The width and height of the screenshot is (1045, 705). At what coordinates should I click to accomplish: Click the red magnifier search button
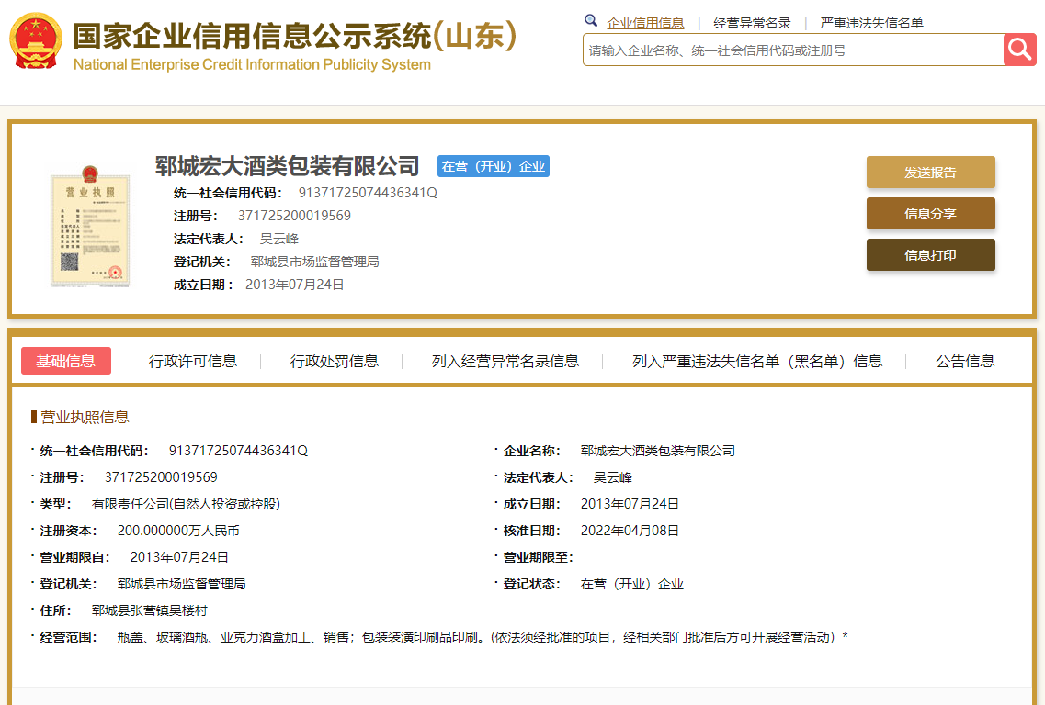pyautogui.click(x=1019, y=50)
